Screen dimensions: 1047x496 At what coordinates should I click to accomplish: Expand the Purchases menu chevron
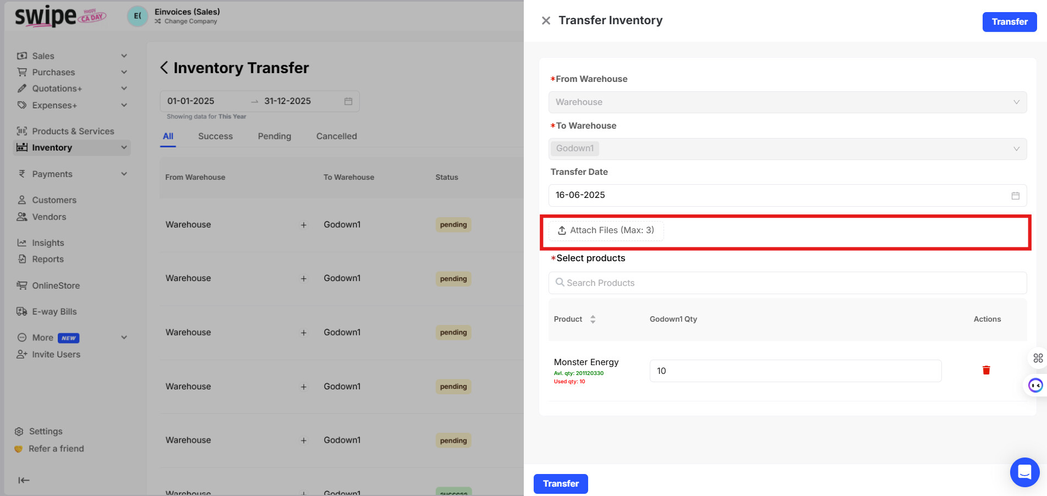coord(124,72)
